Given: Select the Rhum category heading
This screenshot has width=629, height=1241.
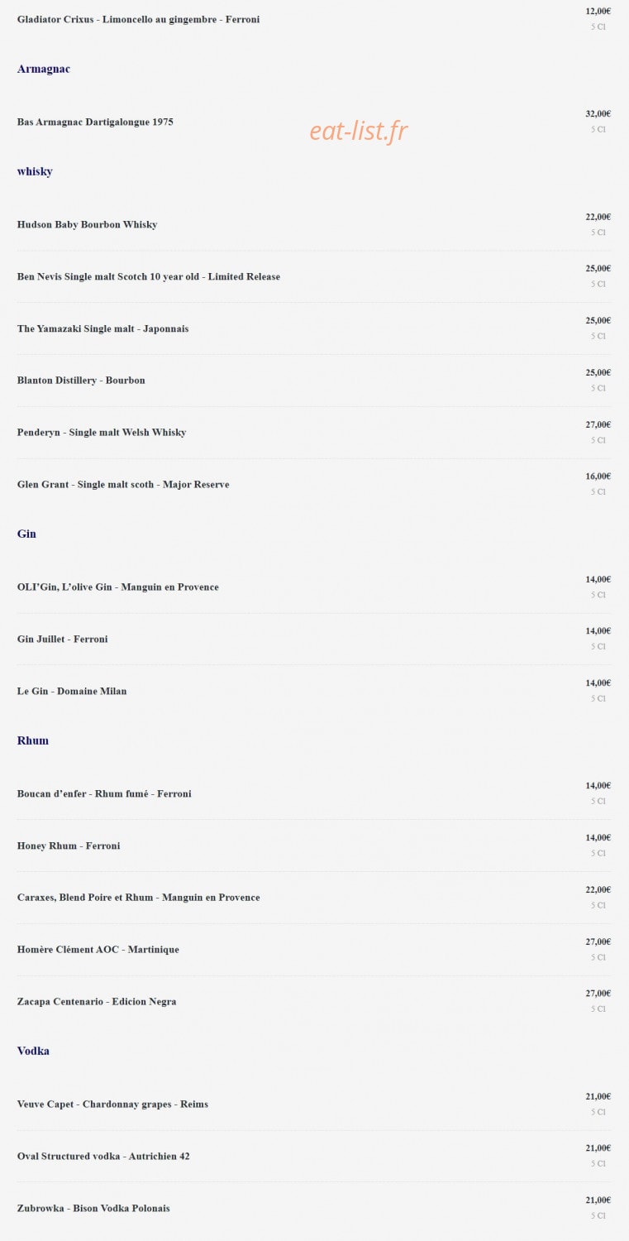Looking at the screenshot, I should [33, 740].
